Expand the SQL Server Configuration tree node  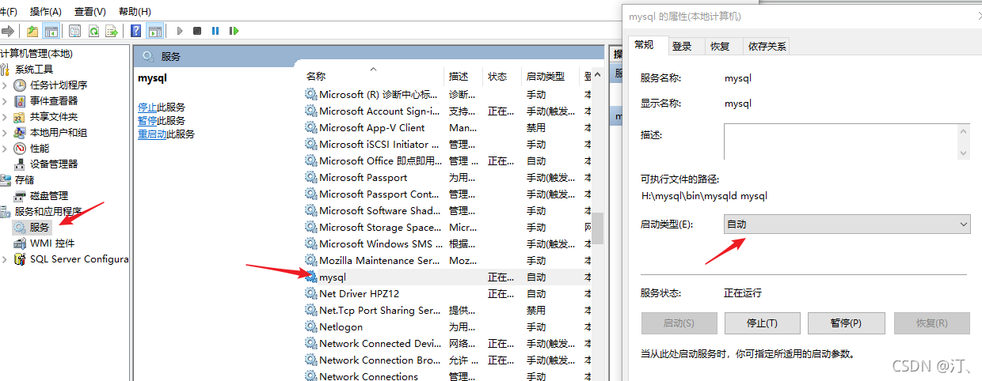5,258
